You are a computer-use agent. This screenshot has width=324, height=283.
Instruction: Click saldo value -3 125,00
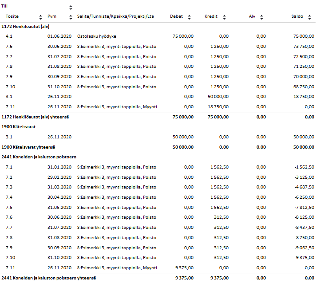click(304, 177)
